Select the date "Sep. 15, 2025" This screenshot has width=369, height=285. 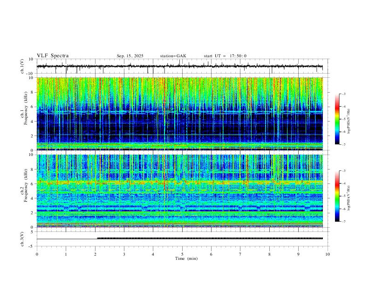[x=130, y=56]
